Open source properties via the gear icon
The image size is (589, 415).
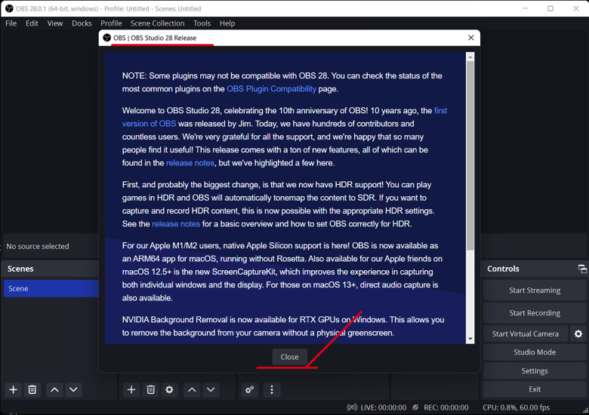(x=169, y=390)
